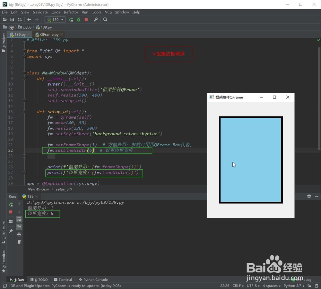Open the VCS menu
This screenshot has height=289, width=321.
pyautogui.click(x=108, y=12)
